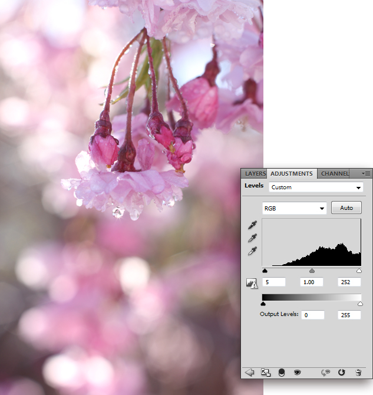Reset adjustment to defaults icon
Viewport: 373px width, 395px height.
click(341, 373)
